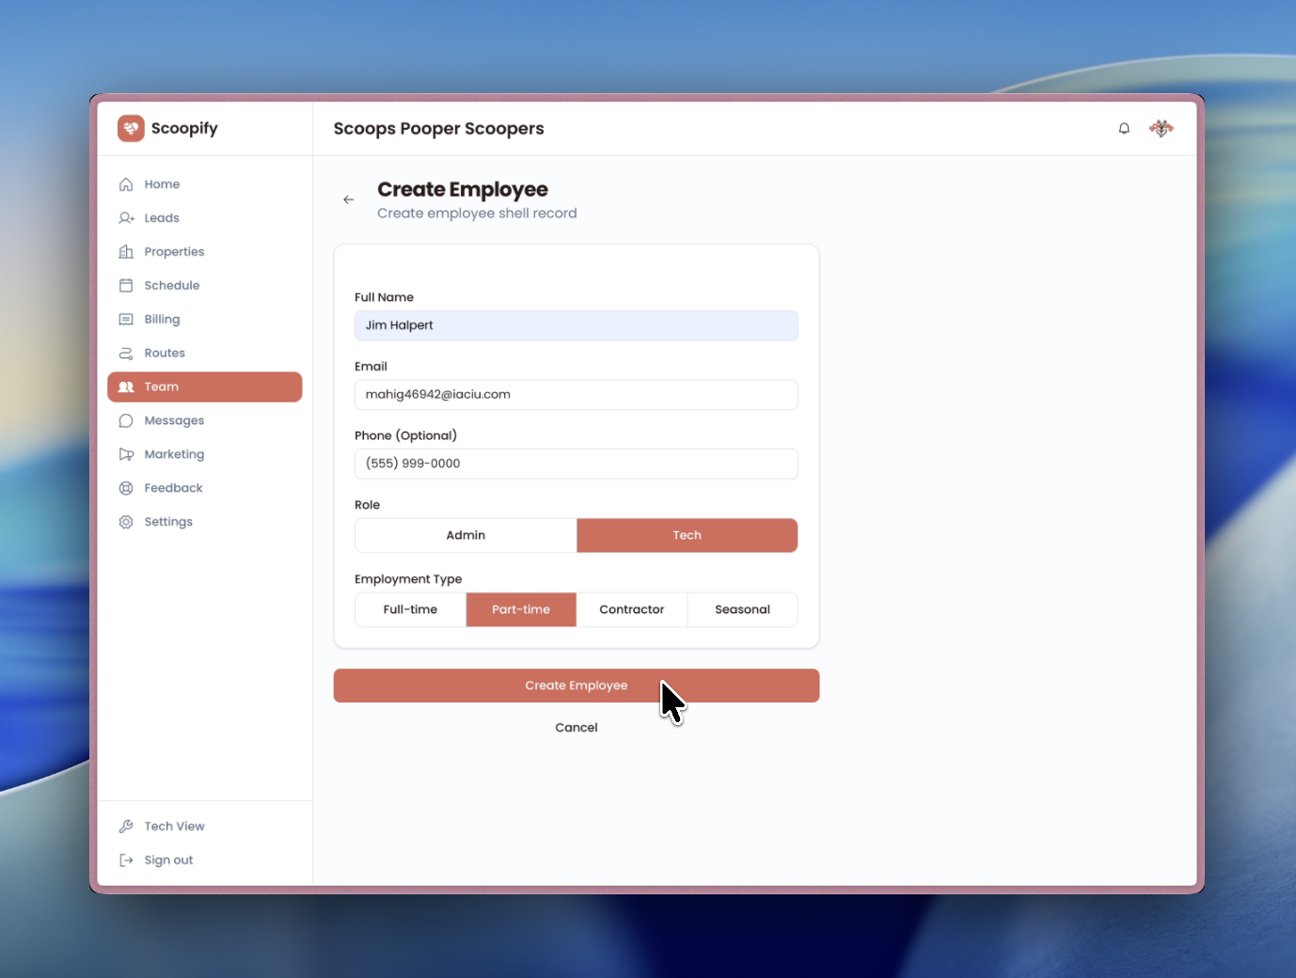This screenshot has height=978, width=1296.
Task: Select the Admin role option
Action: pos(466,535)
